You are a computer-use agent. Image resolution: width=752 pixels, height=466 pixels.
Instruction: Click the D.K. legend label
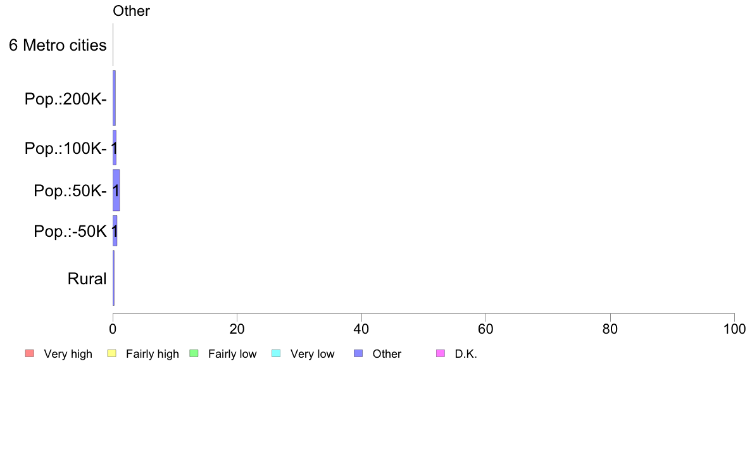point(466,354)
